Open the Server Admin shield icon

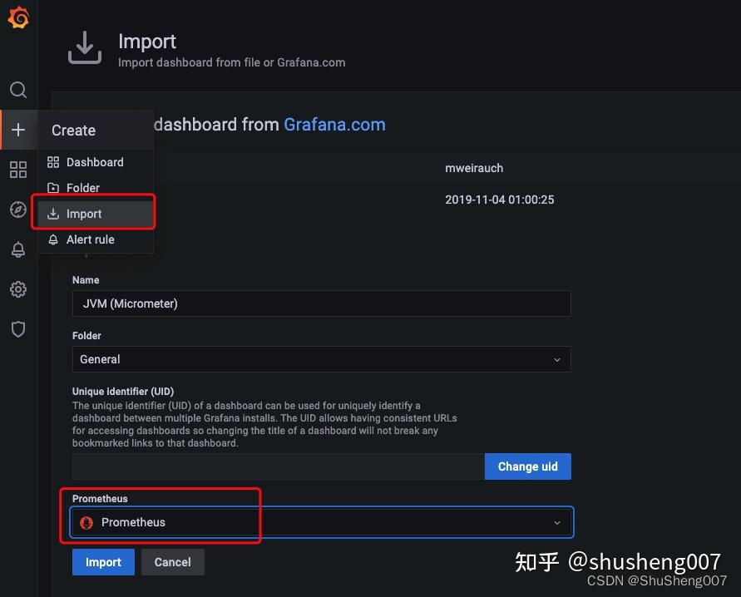coord(17,329)
